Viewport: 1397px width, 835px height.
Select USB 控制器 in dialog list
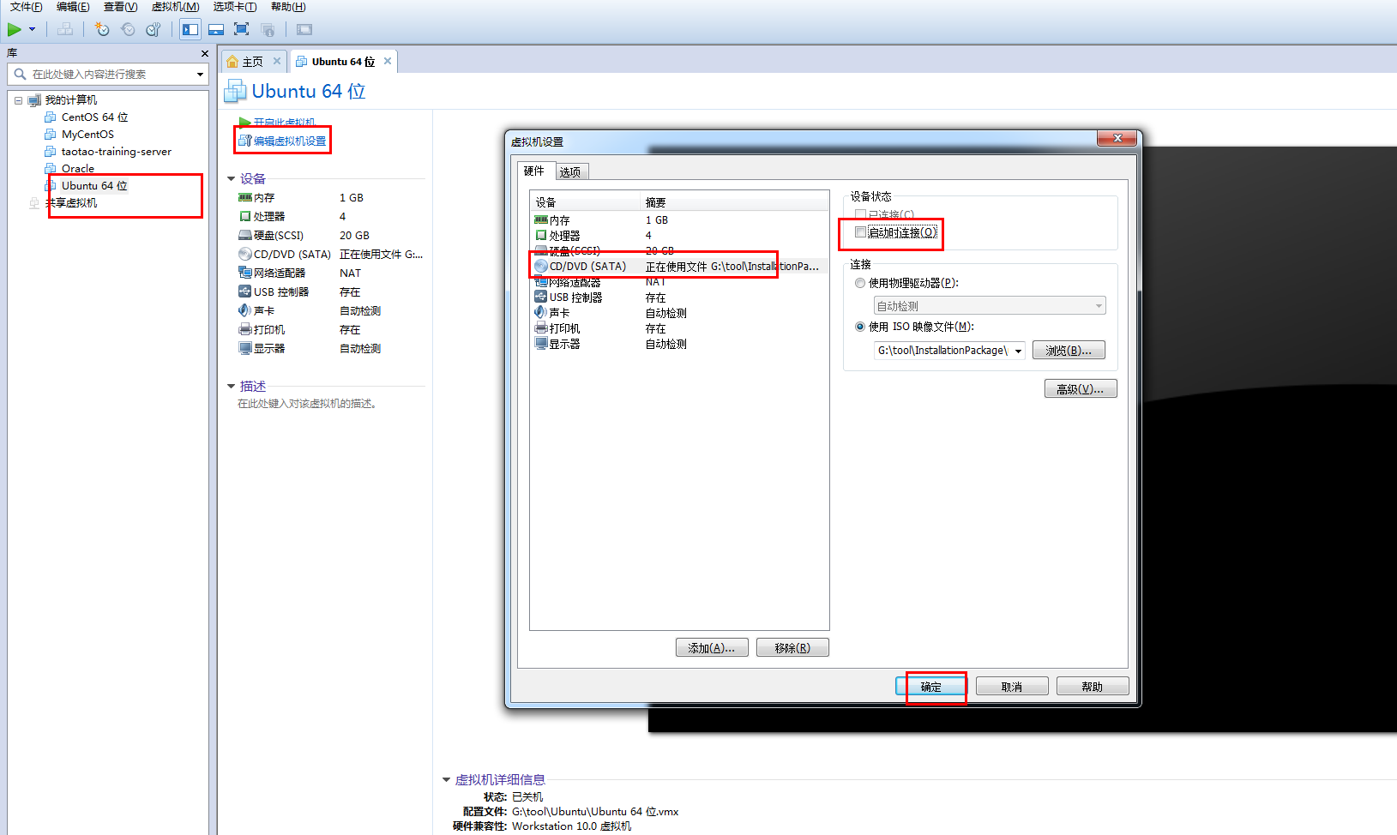pyautogui.click(x=679, y=297)
